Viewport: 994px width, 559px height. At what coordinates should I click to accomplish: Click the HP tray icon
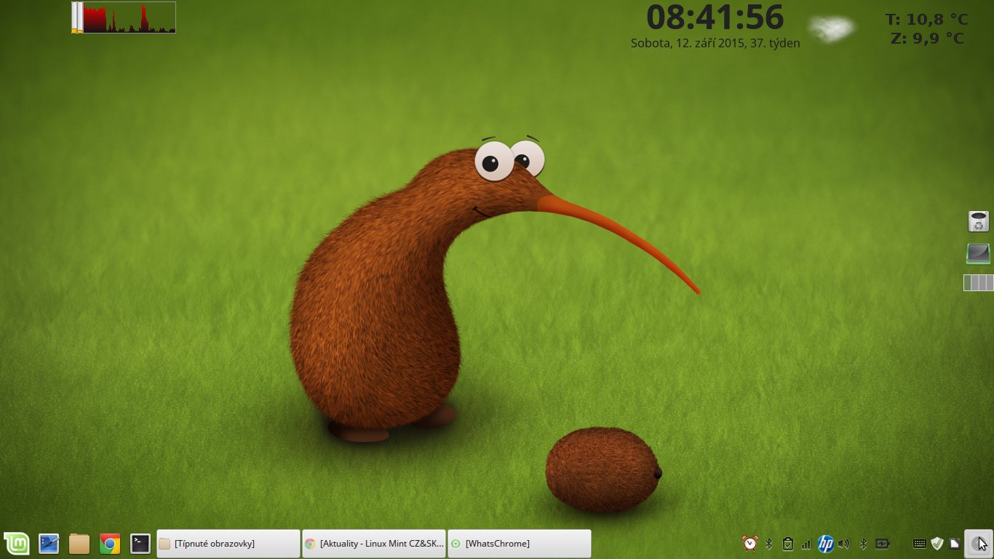825,544
